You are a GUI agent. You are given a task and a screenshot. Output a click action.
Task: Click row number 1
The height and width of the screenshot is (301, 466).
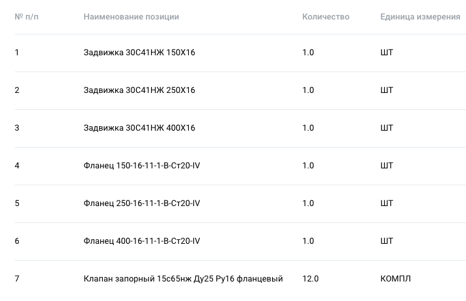17,53
